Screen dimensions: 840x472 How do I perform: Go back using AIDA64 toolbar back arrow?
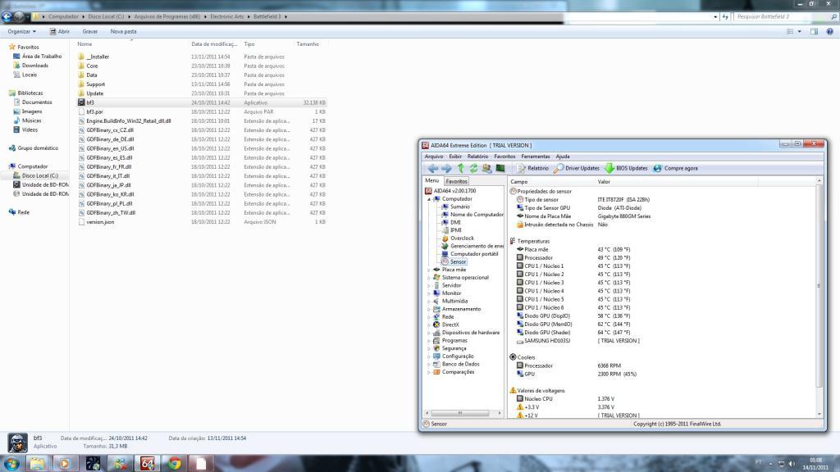tap(432, 168)
